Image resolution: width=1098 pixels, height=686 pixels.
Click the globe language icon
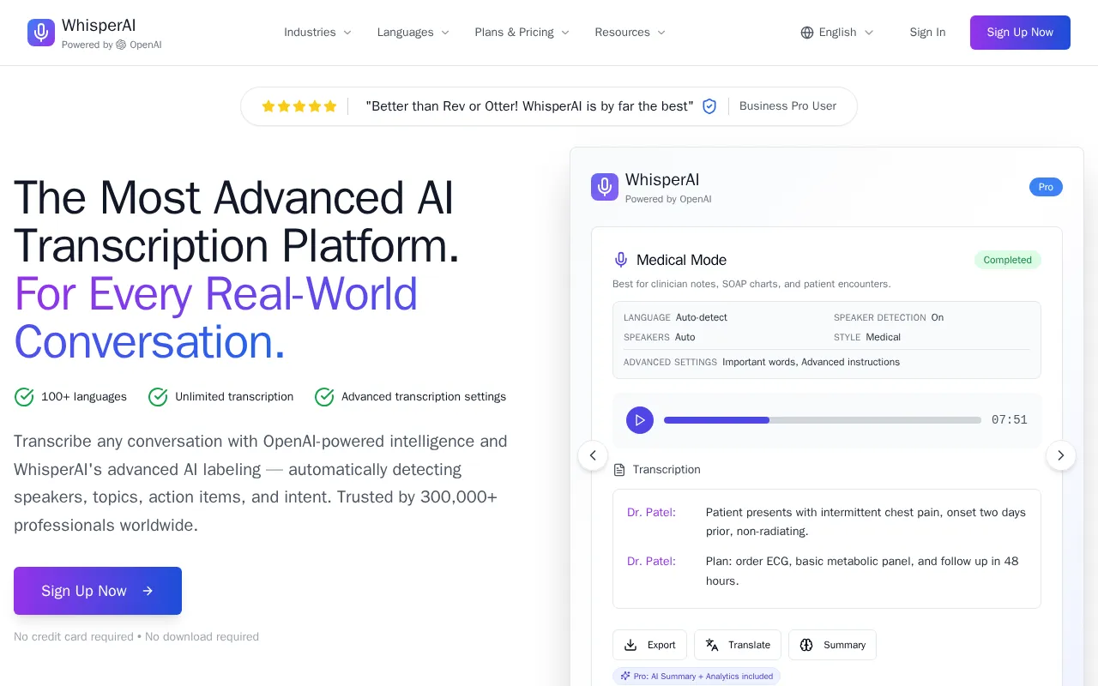tap(807, 33)
